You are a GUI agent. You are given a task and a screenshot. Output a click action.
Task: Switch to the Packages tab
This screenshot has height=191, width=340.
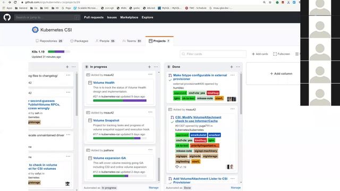coord(79,41)
